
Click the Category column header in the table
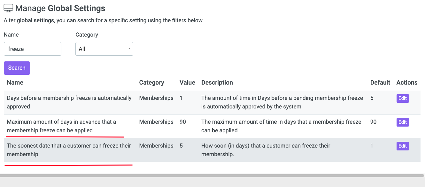coord(151,82)
